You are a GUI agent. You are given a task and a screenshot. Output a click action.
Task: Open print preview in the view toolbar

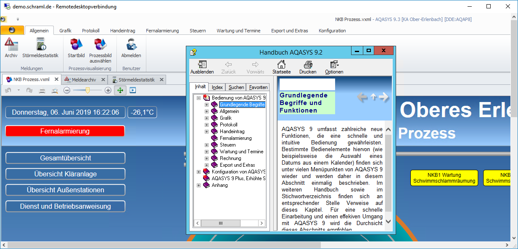coord(55,90)
